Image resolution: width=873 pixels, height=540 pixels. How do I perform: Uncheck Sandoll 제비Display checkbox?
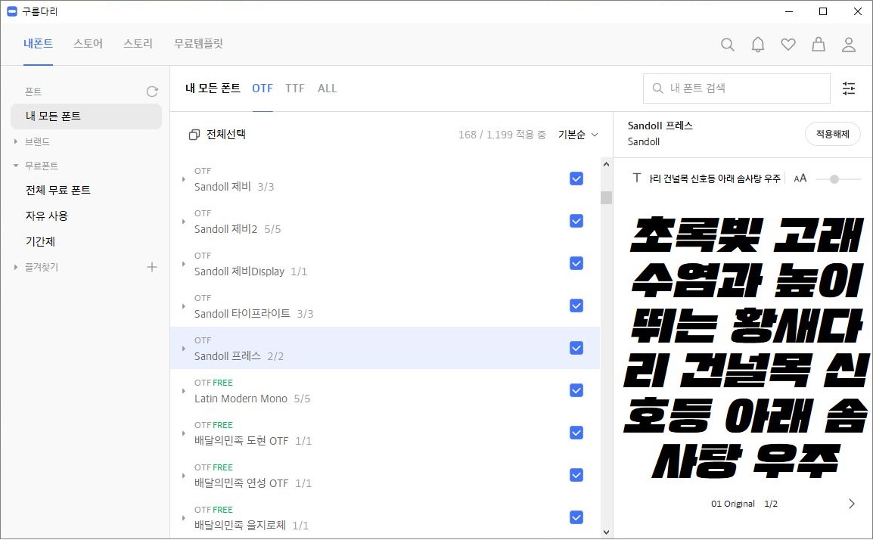tap(576, 263)
